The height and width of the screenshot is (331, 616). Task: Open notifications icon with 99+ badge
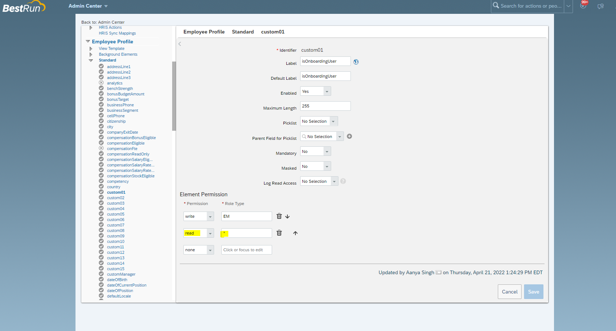pos(584,5)
